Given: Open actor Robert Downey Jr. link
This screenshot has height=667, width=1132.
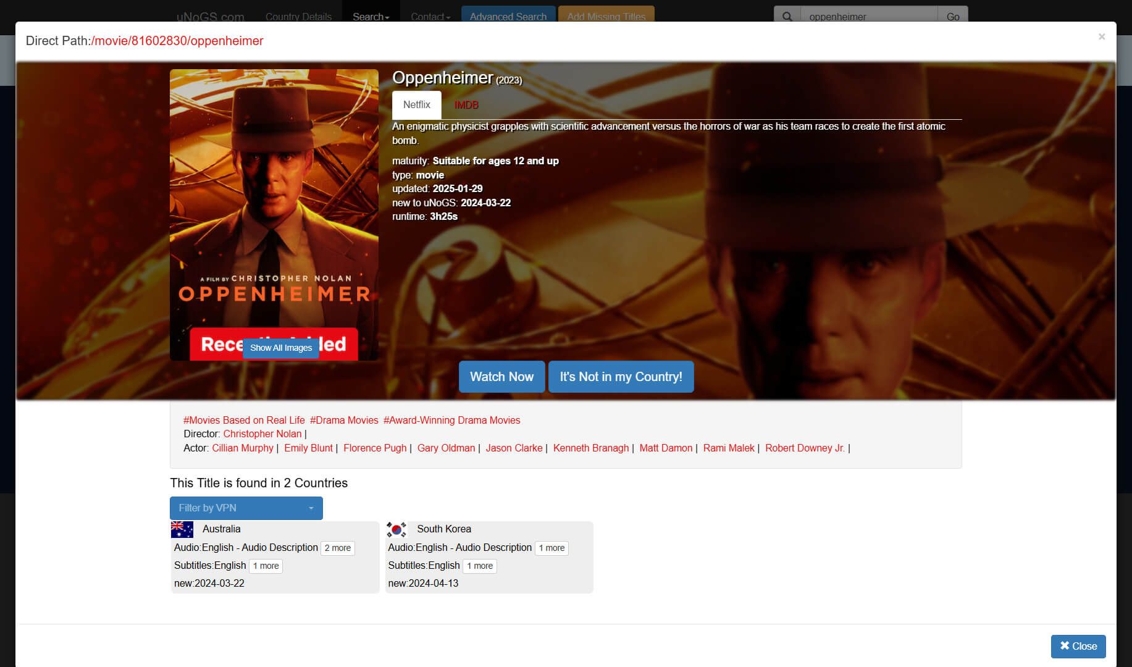Looking at the screenshot, I should tap(805, 448).
